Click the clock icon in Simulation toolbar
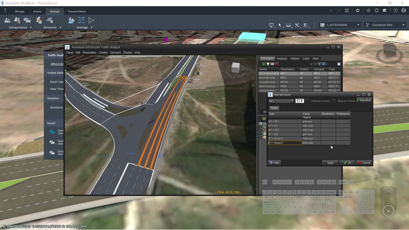This screenshot has width=409, height=230. pos(339,64)
